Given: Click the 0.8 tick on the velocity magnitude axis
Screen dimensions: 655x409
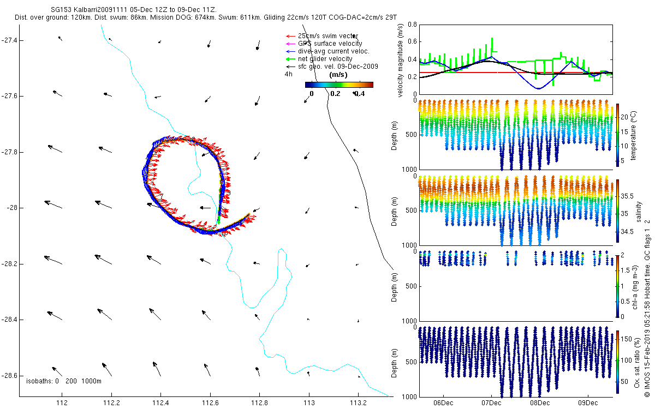Looking at the screenshot, I should (x=413, y=25).
